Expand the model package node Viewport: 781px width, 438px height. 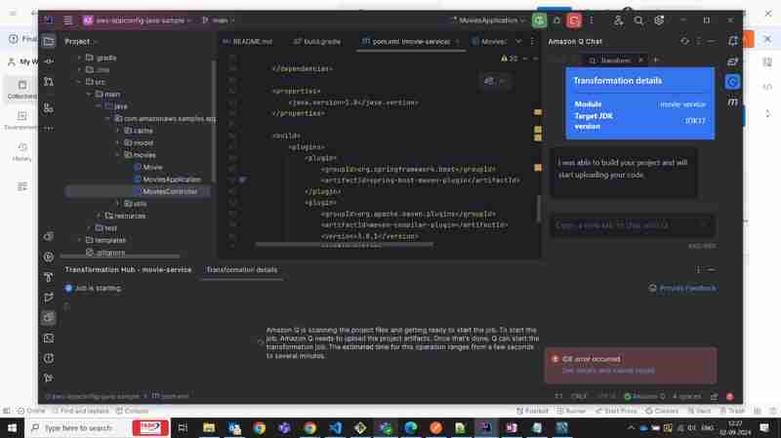pyautogui.click(x=118, y=142)
